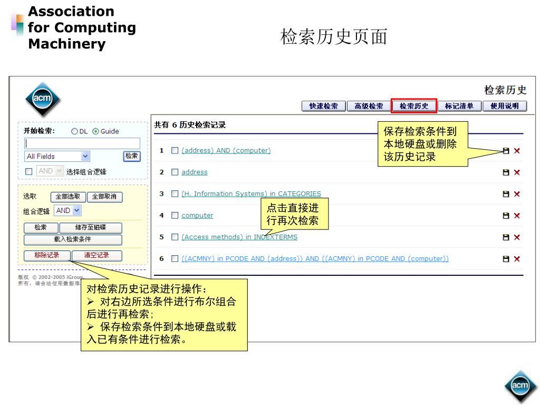Click 载入检索条件 button
The height and width of the screenshot is (405, 540).
click(x=73, y=239)
